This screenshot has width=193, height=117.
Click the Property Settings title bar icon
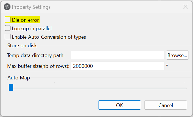point(7,7)
